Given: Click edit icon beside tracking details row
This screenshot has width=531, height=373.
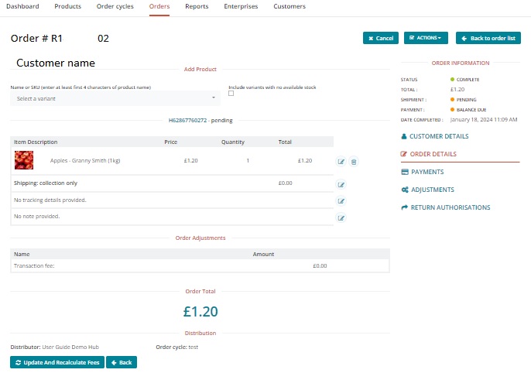Looking at the screenshot, I should [x=341, y=201].
